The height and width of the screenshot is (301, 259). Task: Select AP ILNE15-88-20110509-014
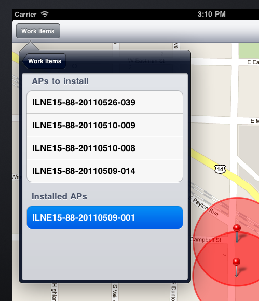(x=105, y=171)
